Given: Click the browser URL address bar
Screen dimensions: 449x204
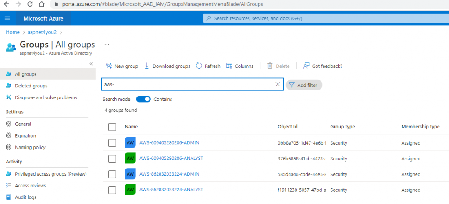Looking at the screenshot, I should [x=249, y=4].
